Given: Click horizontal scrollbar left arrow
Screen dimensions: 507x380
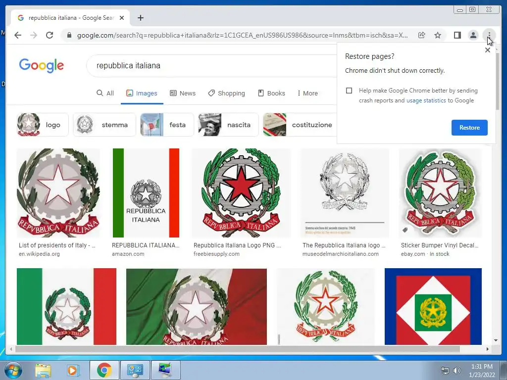Looking at the screenshot, I should 11,349.
